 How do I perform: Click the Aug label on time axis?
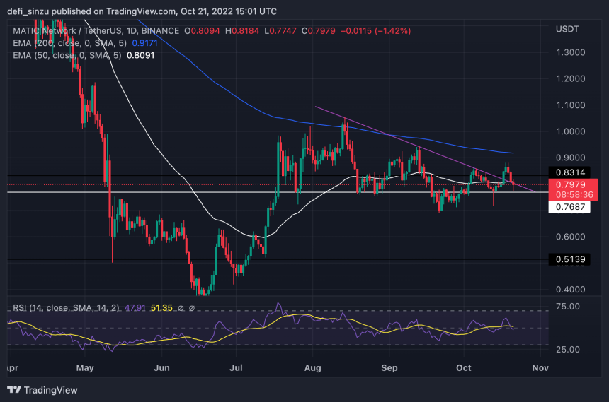tap(313, 368)
